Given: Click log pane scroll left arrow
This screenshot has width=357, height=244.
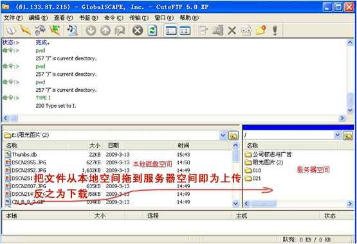Looking at the screenshot, I should click(x=6, y=118).
